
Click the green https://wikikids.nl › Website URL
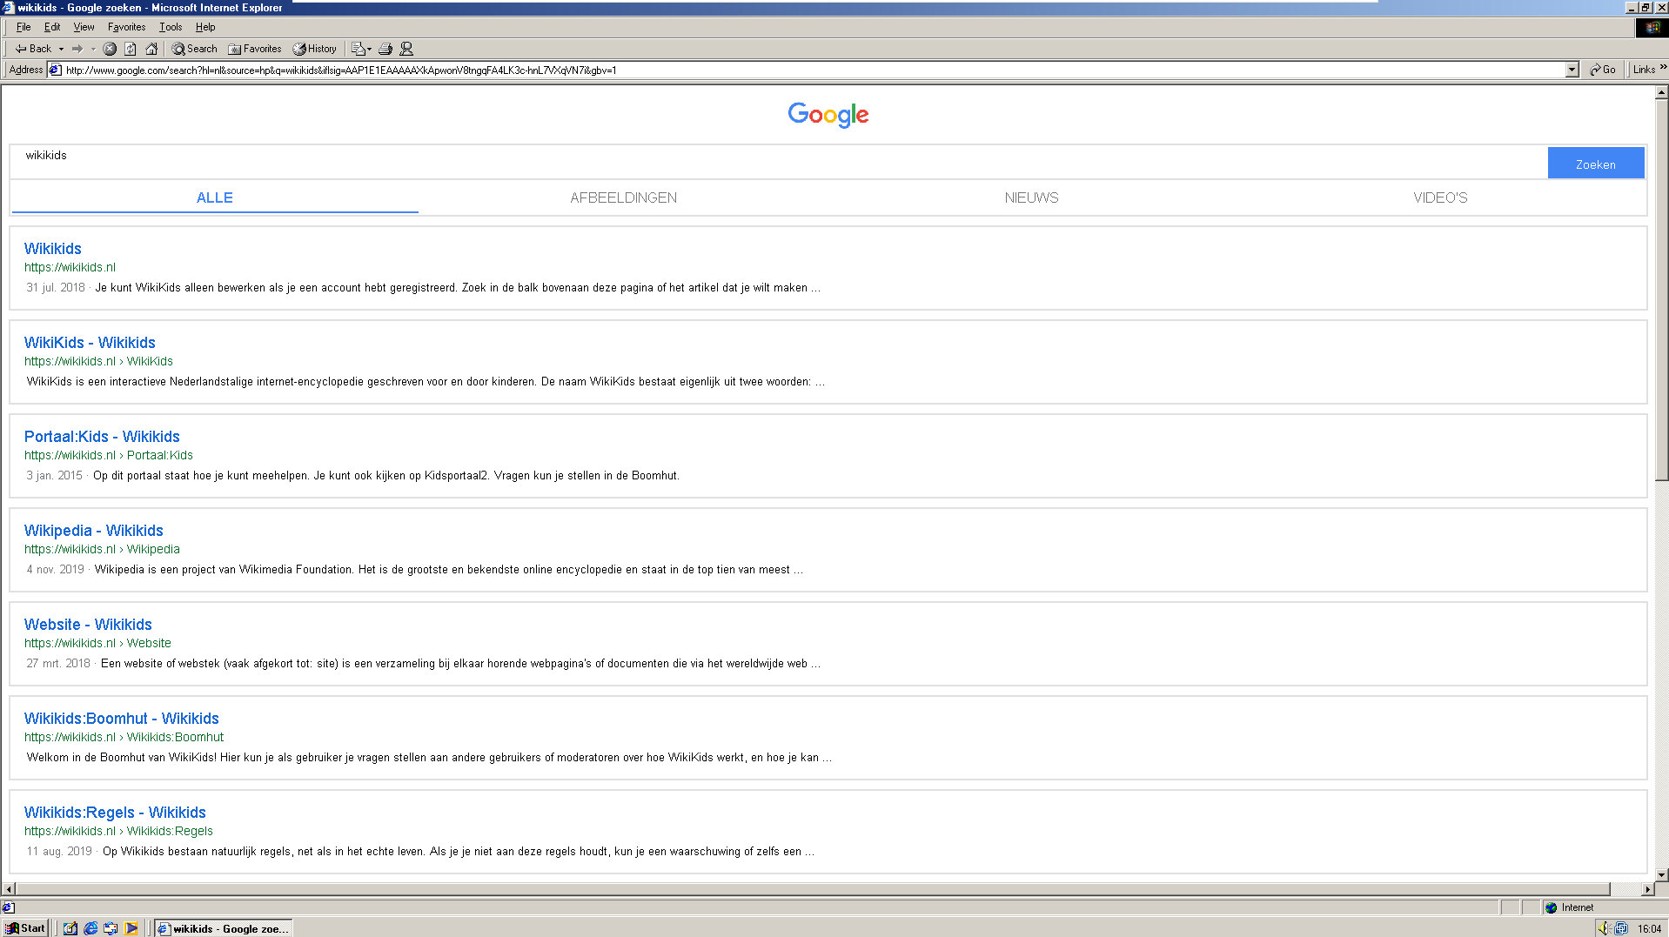pyautogui.click(x=97, y=643)
